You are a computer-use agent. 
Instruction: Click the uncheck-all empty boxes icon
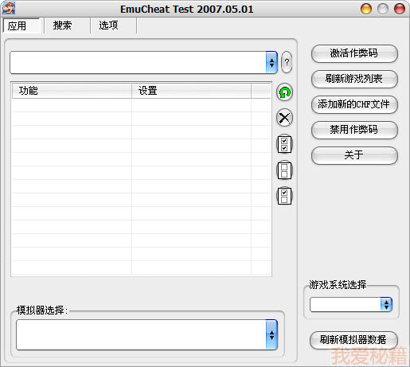284,170
